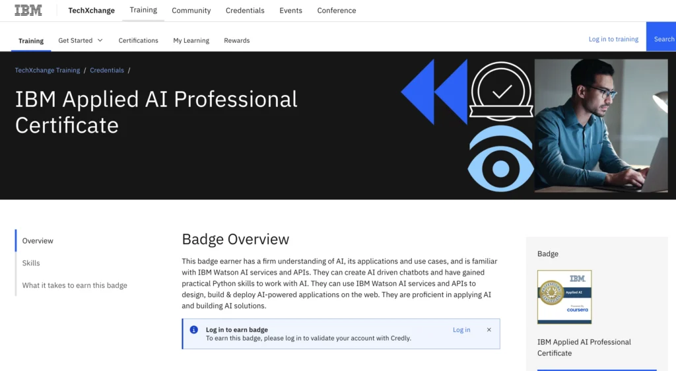Click the Log in to earn badge title
The image size is (676, 371).
pyautogui.click(x=237, y=329)
